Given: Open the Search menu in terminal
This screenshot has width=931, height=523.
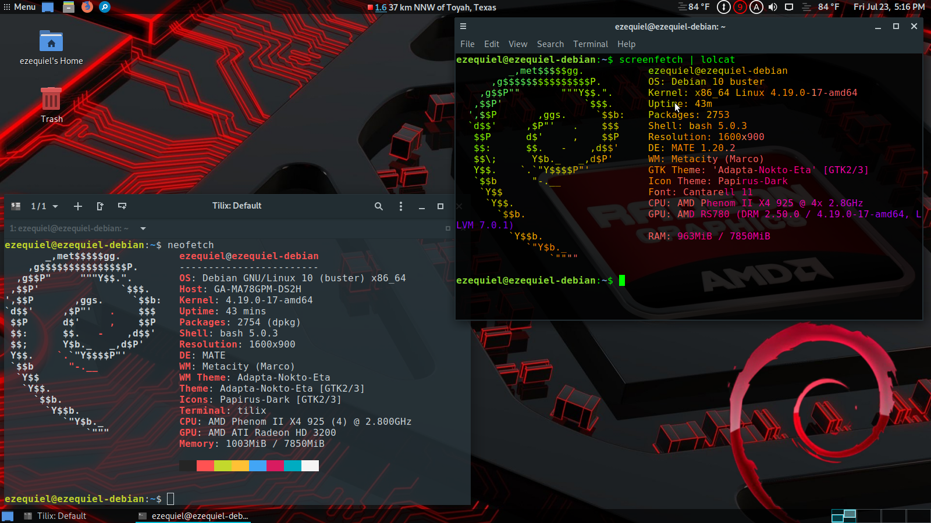Looking at the screenshot, I should tap(550, 44).
